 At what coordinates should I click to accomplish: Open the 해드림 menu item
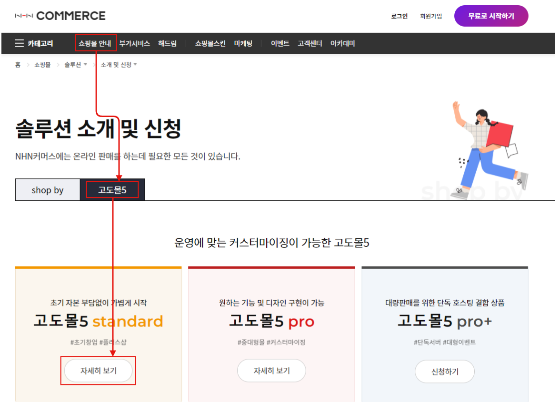(167, 43)
